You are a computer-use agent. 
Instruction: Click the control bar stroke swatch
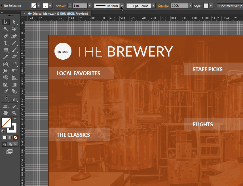(x=45, y=6)
